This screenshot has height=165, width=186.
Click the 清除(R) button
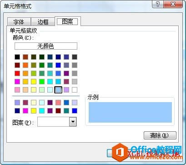pyautogui.click(x=160, y=135)
